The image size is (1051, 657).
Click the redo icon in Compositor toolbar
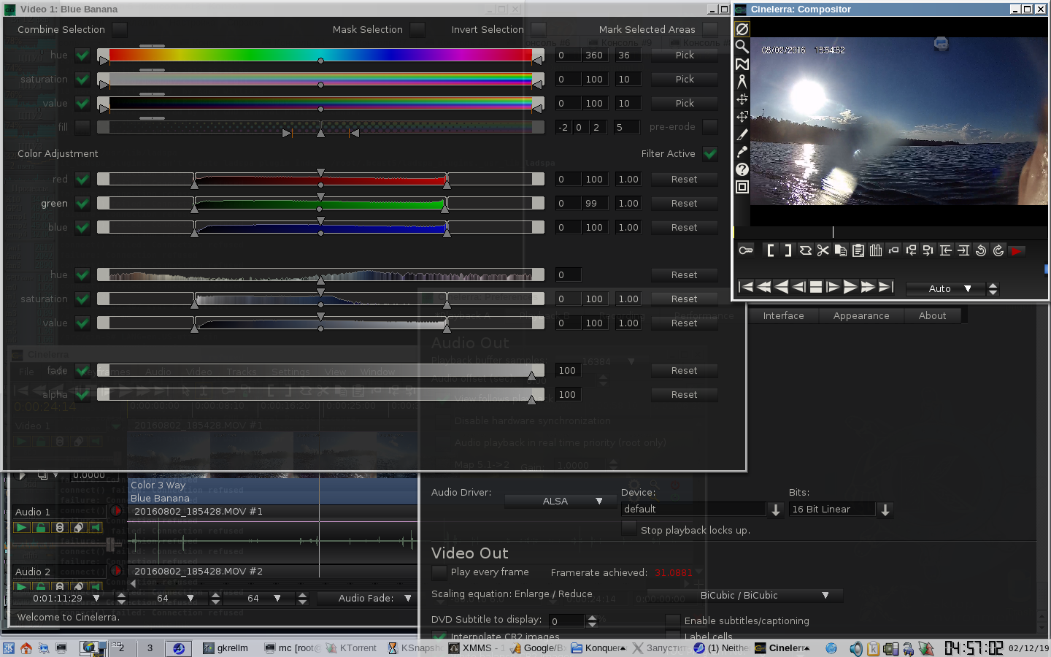pyautogui.click(x=998, y=250)
